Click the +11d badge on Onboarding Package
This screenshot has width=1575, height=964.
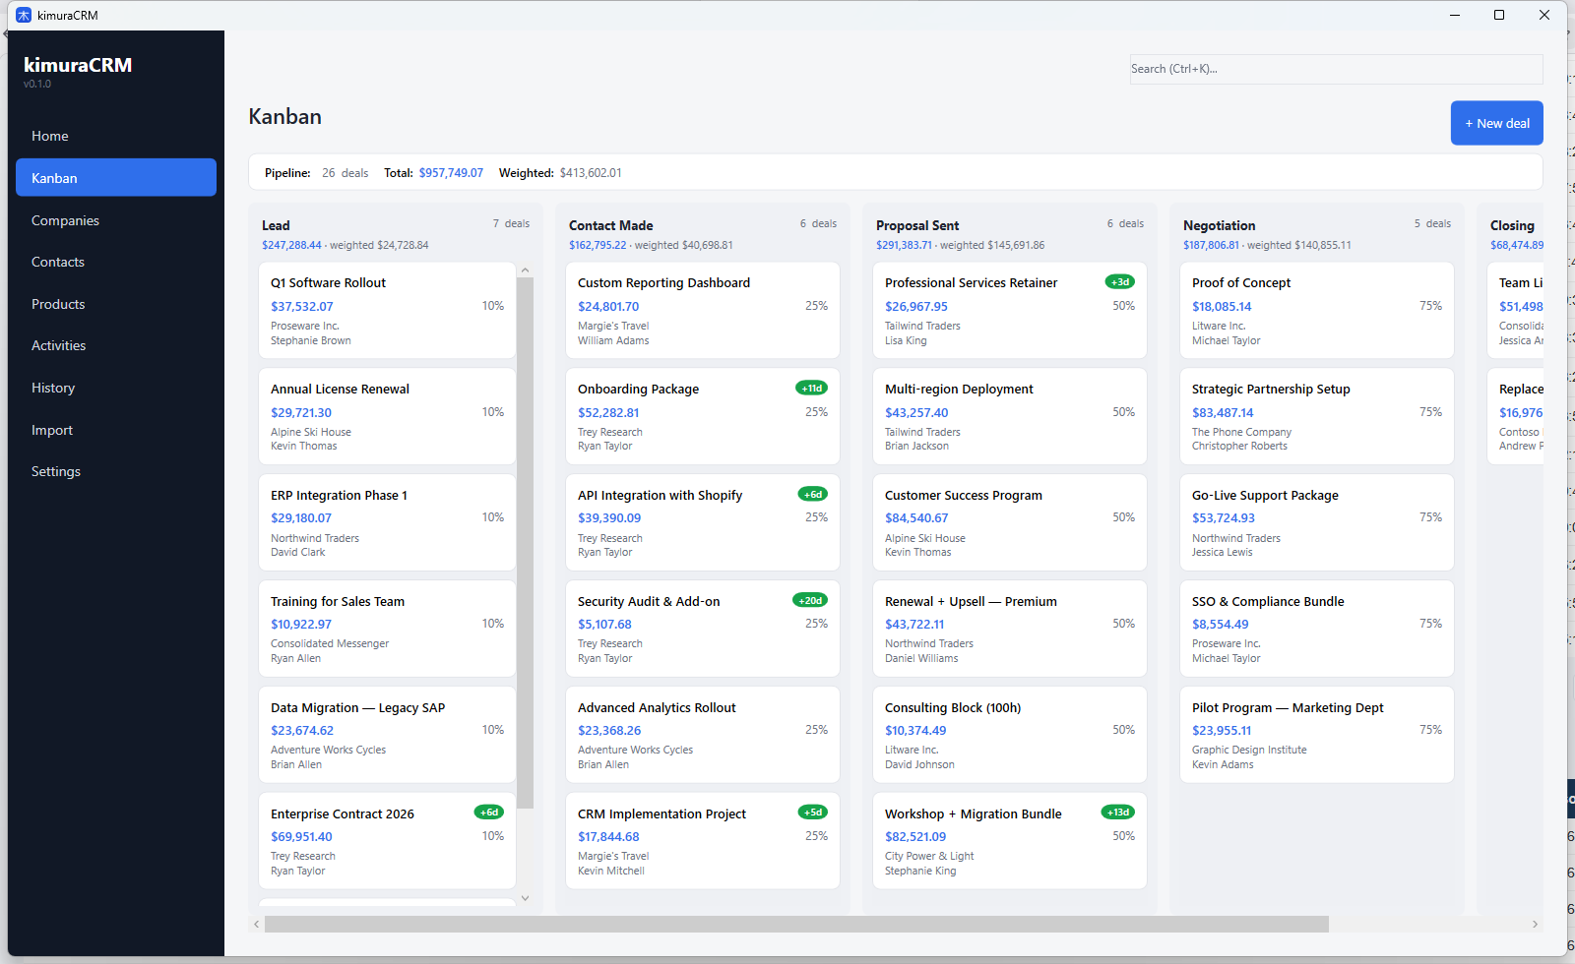[813, 388]
